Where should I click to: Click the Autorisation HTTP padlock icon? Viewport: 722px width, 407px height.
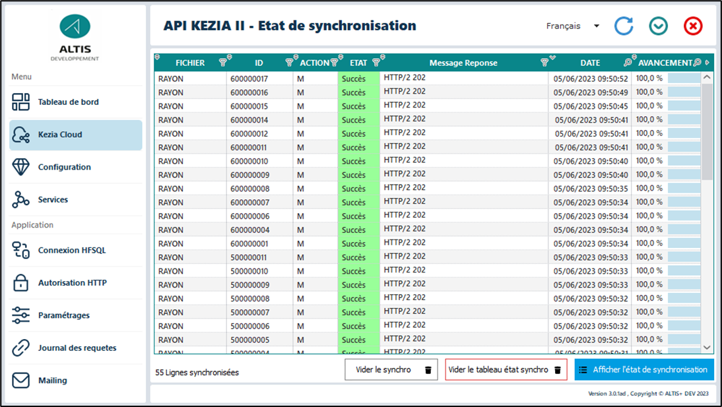(21, 283)
